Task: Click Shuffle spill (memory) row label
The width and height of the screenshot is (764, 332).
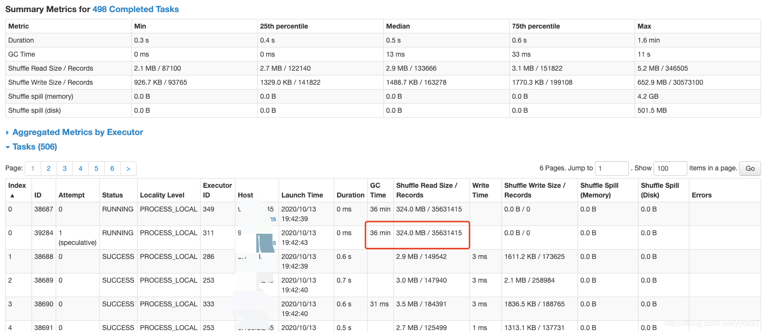Action: point(41,96)
